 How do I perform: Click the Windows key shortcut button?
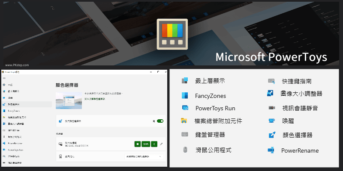coord(137,144)
